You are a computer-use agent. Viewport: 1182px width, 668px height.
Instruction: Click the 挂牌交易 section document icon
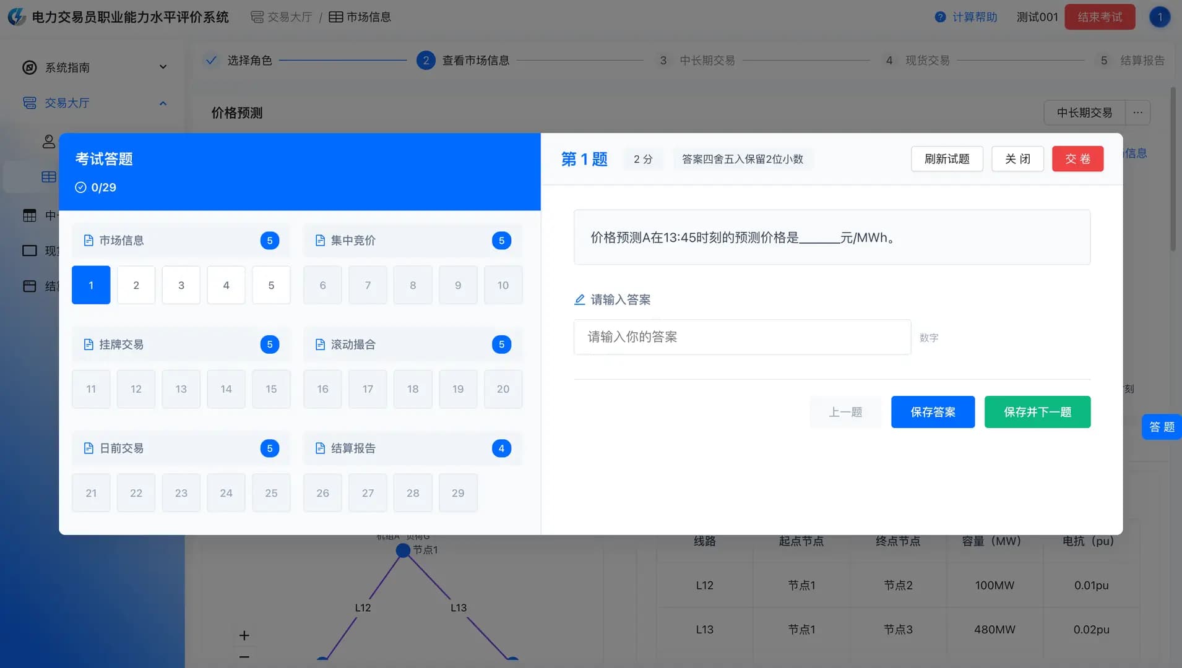tap(88, 345)
